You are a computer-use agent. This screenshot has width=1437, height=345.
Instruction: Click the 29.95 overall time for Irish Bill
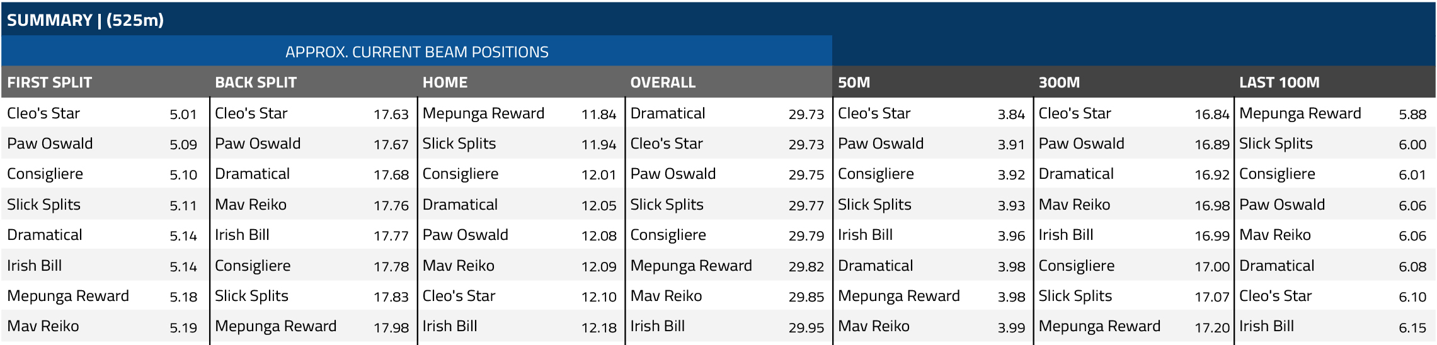tap(806, 327)
